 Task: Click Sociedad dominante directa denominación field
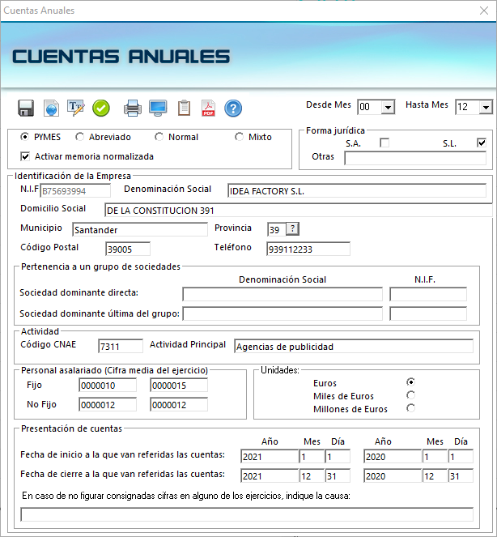[x=282, y=294]
